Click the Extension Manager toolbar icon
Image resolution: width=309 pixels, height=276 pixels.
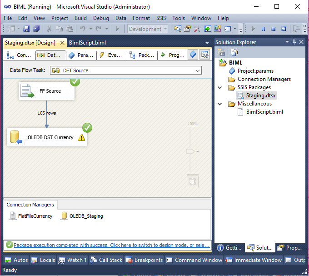218,29
